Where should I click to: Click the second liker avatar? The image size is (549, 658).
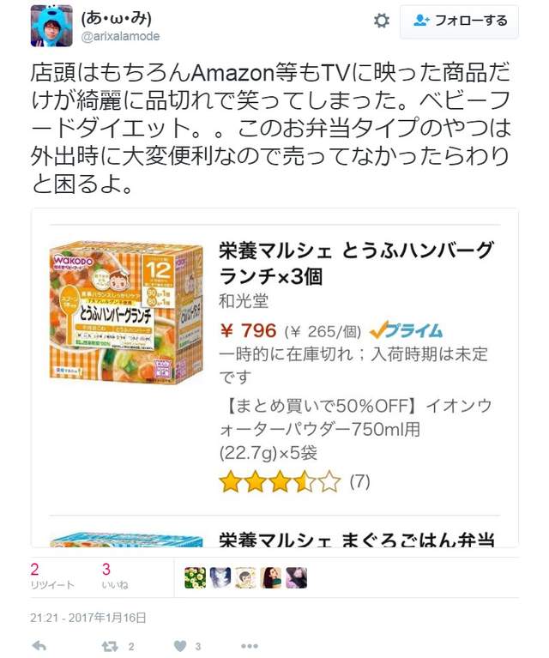pyautogui.click(x=220, y=578)
